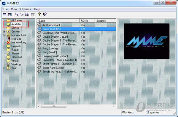Viewport: 178px width, 117px height.
Task: Select Air Duel (Japan) game name
Action: coord(51,25)
